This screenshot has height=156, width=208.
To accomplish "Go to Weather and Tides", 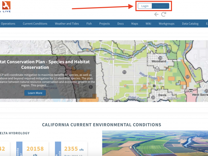I will pos(67,24).
